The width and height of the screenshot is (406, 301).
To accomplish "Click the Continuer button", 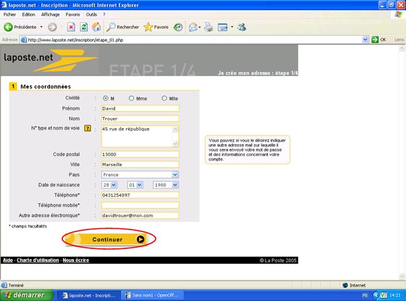I will (106, 239).
